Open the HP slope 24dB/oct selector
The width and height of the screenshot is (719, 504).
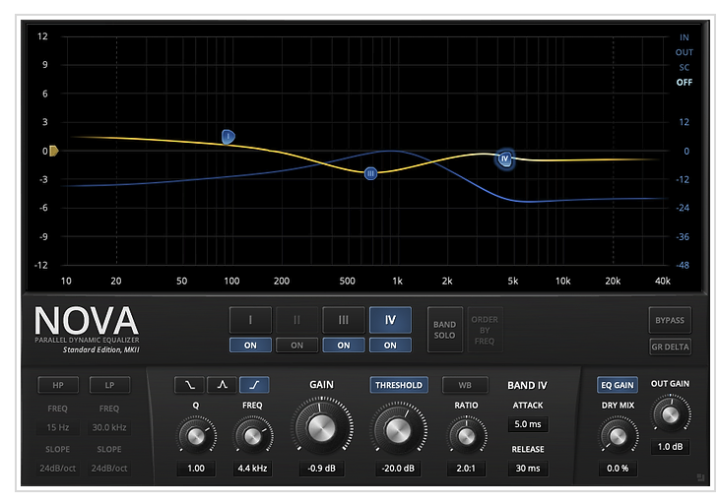coord(58,469)
